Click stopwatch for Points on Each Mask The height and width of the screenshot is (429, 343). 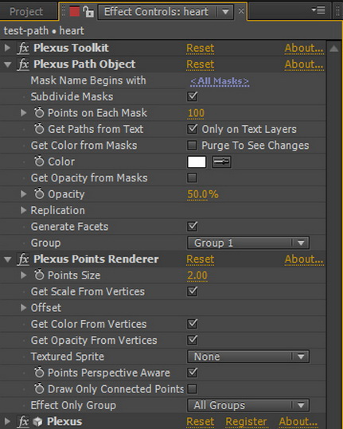pos(39,113)
